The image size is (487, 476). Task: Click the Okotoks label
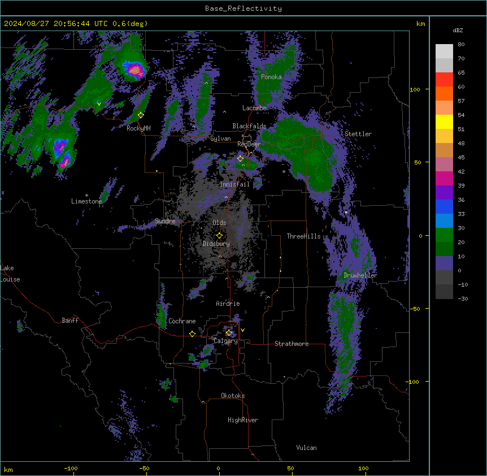tap(233, 396)
